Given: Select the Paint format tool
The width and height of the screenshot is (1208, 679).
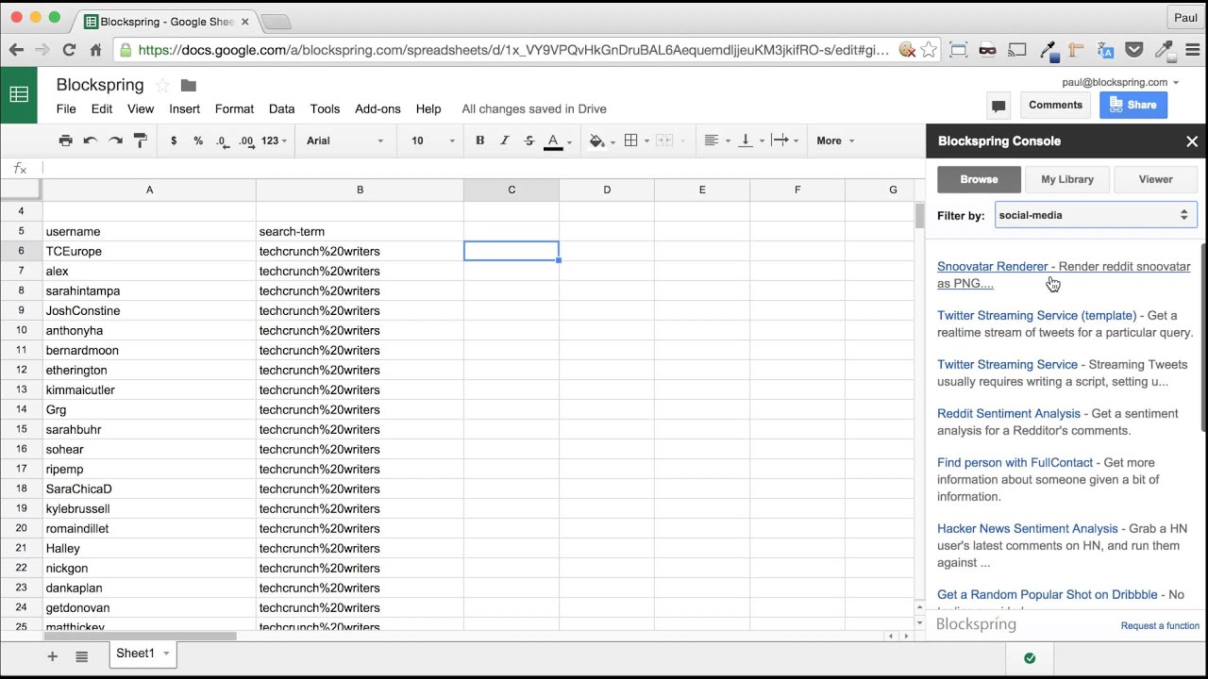Looking at the screenshot, I should pos(141,141).
